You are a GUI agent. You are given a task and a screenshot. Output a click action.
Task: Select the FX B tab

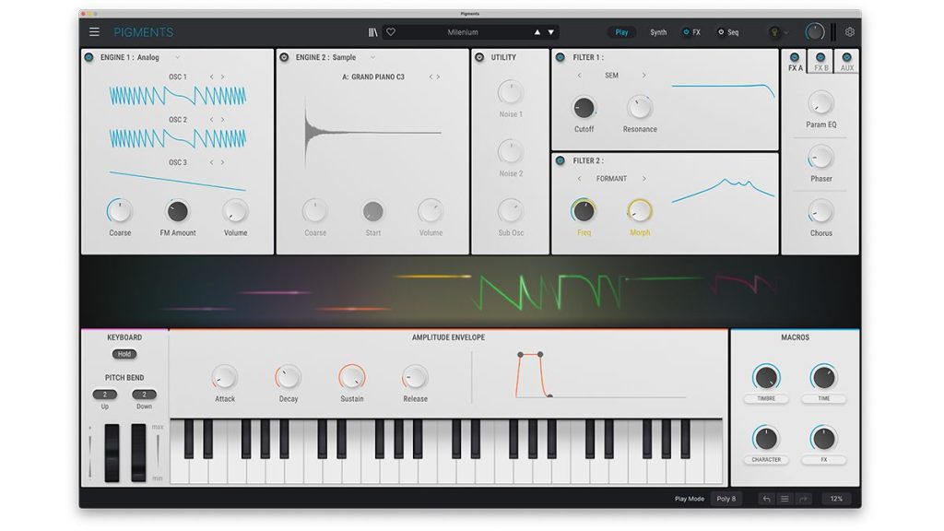[x=820, y=62]
